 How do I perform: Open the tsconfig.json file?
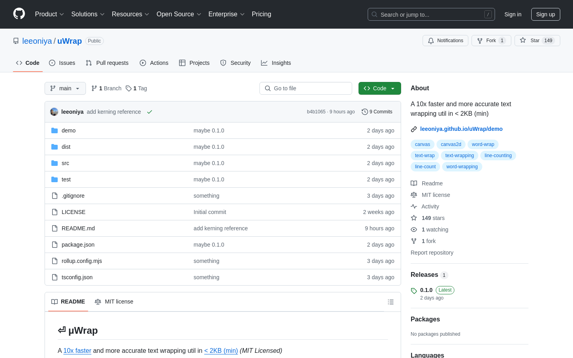(x=77, y=277)
